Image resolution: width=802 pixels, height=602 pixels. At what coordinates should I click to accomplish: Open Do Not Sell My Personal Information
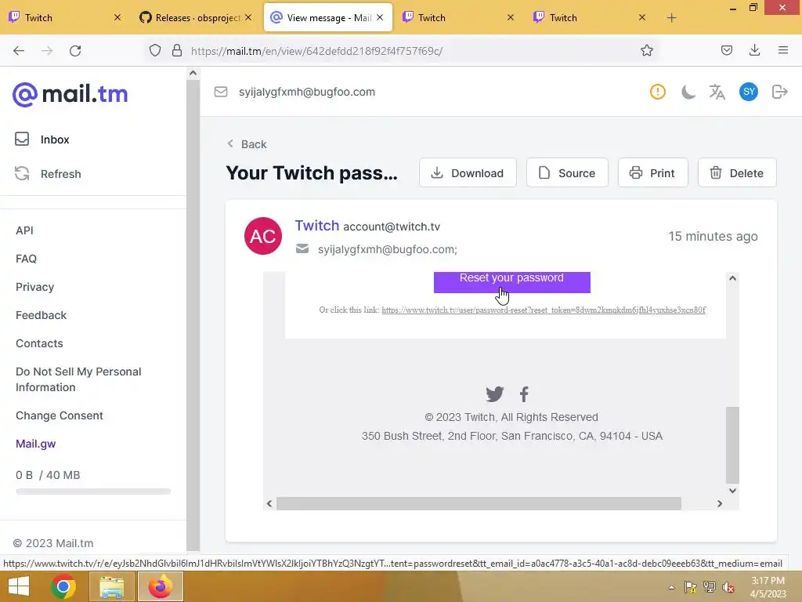click(x=78, y=379)
